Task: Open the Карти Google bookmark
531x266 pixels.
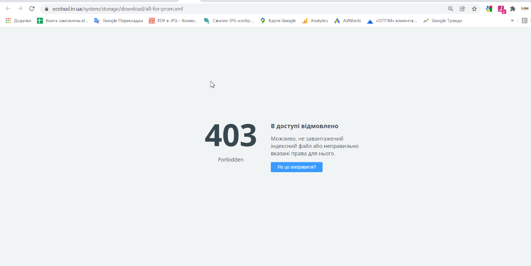Action: [x=278, y=20]
